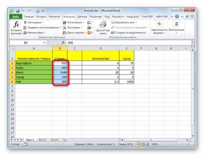Open the Текстовые functions list
This screenshot has width=204, height=156.
tap(72, 28)
